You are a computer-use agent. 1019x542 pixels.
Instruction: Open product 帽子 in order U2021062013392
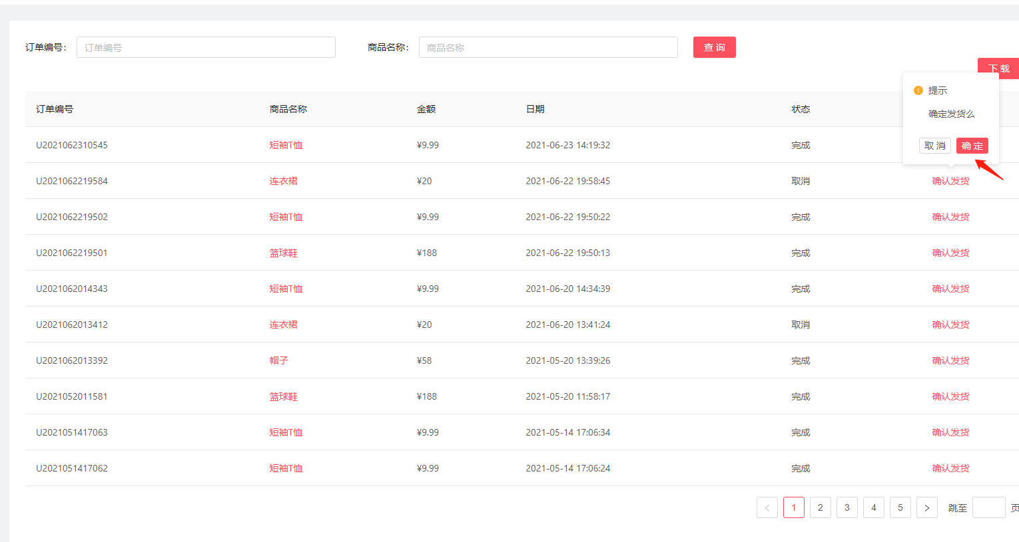click(x=278, y=360)
